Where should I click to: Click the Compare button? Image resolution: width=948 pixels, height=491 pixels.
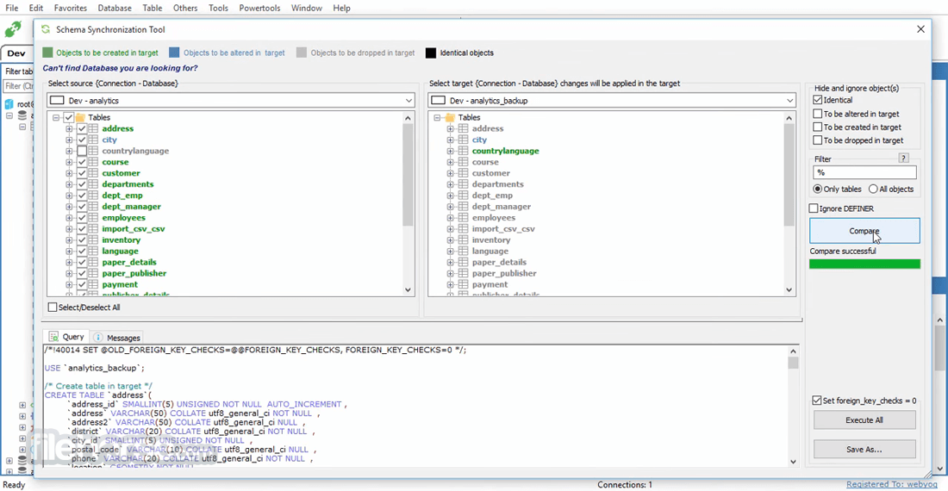click(864, 231)
